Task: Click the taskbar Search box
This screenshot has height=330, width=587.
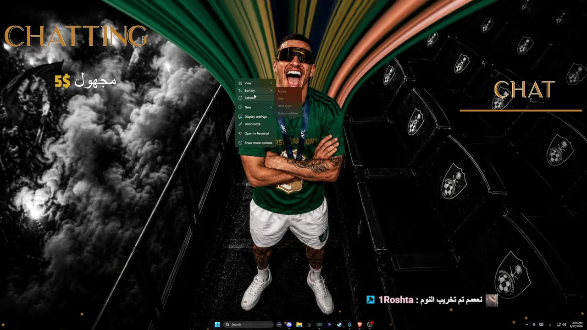Action: [x=248, y=324]
